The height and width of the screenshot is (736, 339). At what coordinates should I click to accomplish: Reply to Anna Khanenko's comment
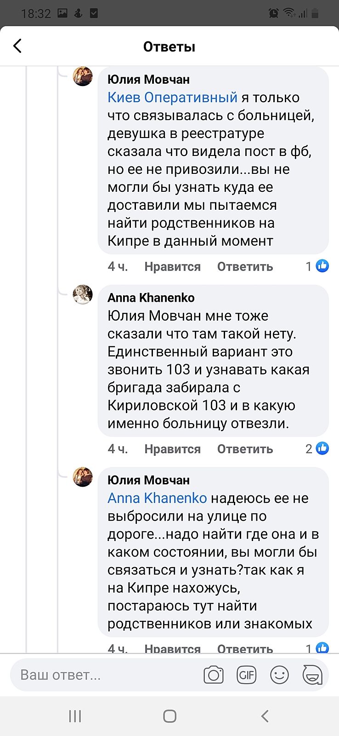(245, 449)
